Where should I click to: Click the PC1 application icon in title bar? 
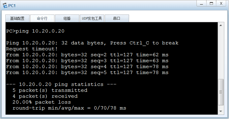(x=5, y=6)
